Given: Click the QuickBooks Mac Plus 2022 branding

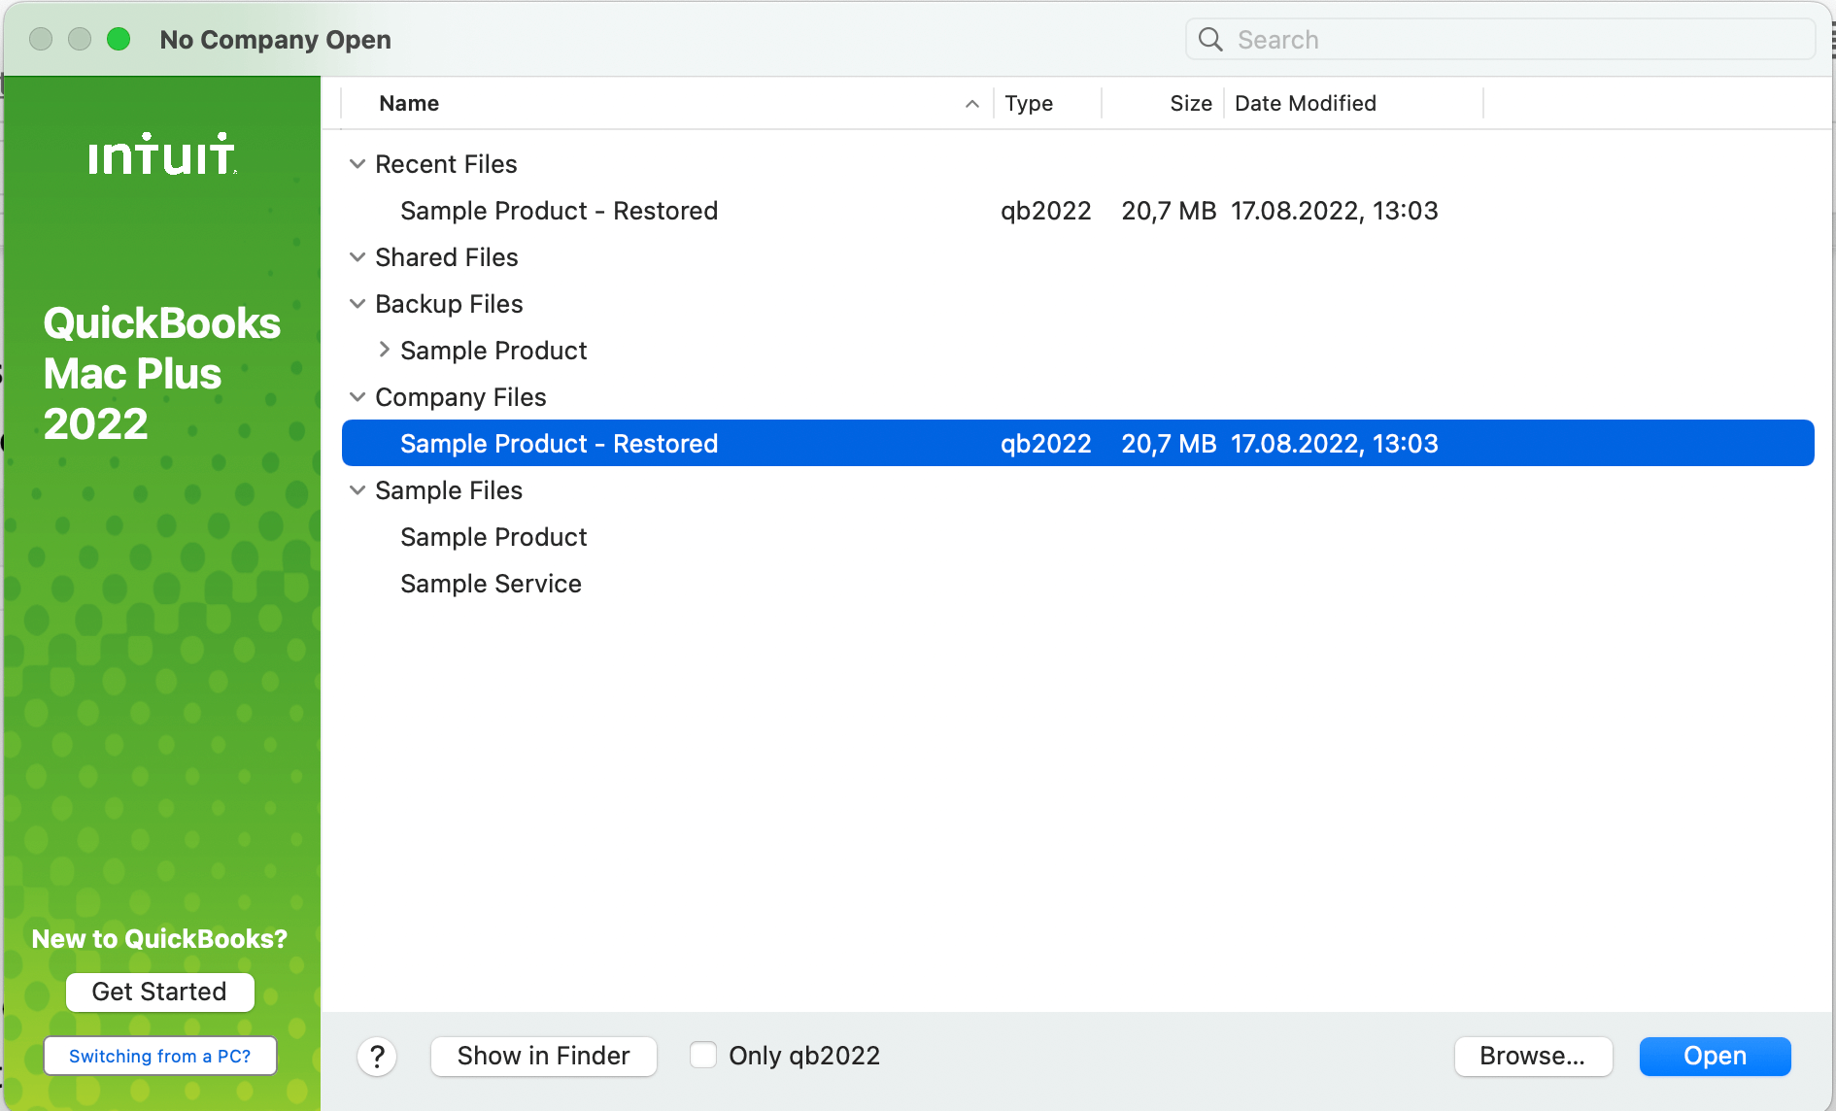Looking at the screenshot, I should point(161,373).
